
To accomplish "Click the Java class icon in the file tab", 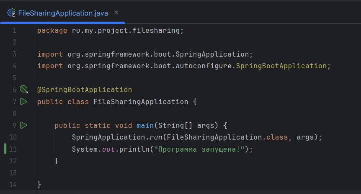I will click(12, 13).
